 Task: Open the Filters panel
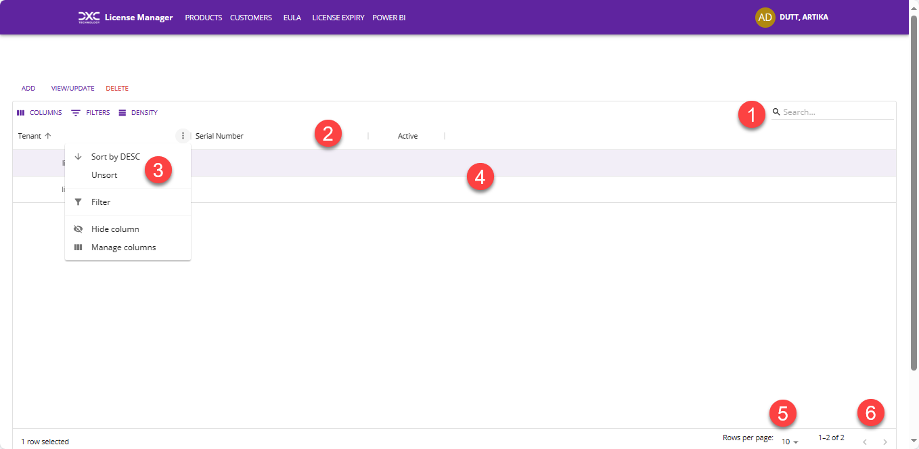pos(91,113)
